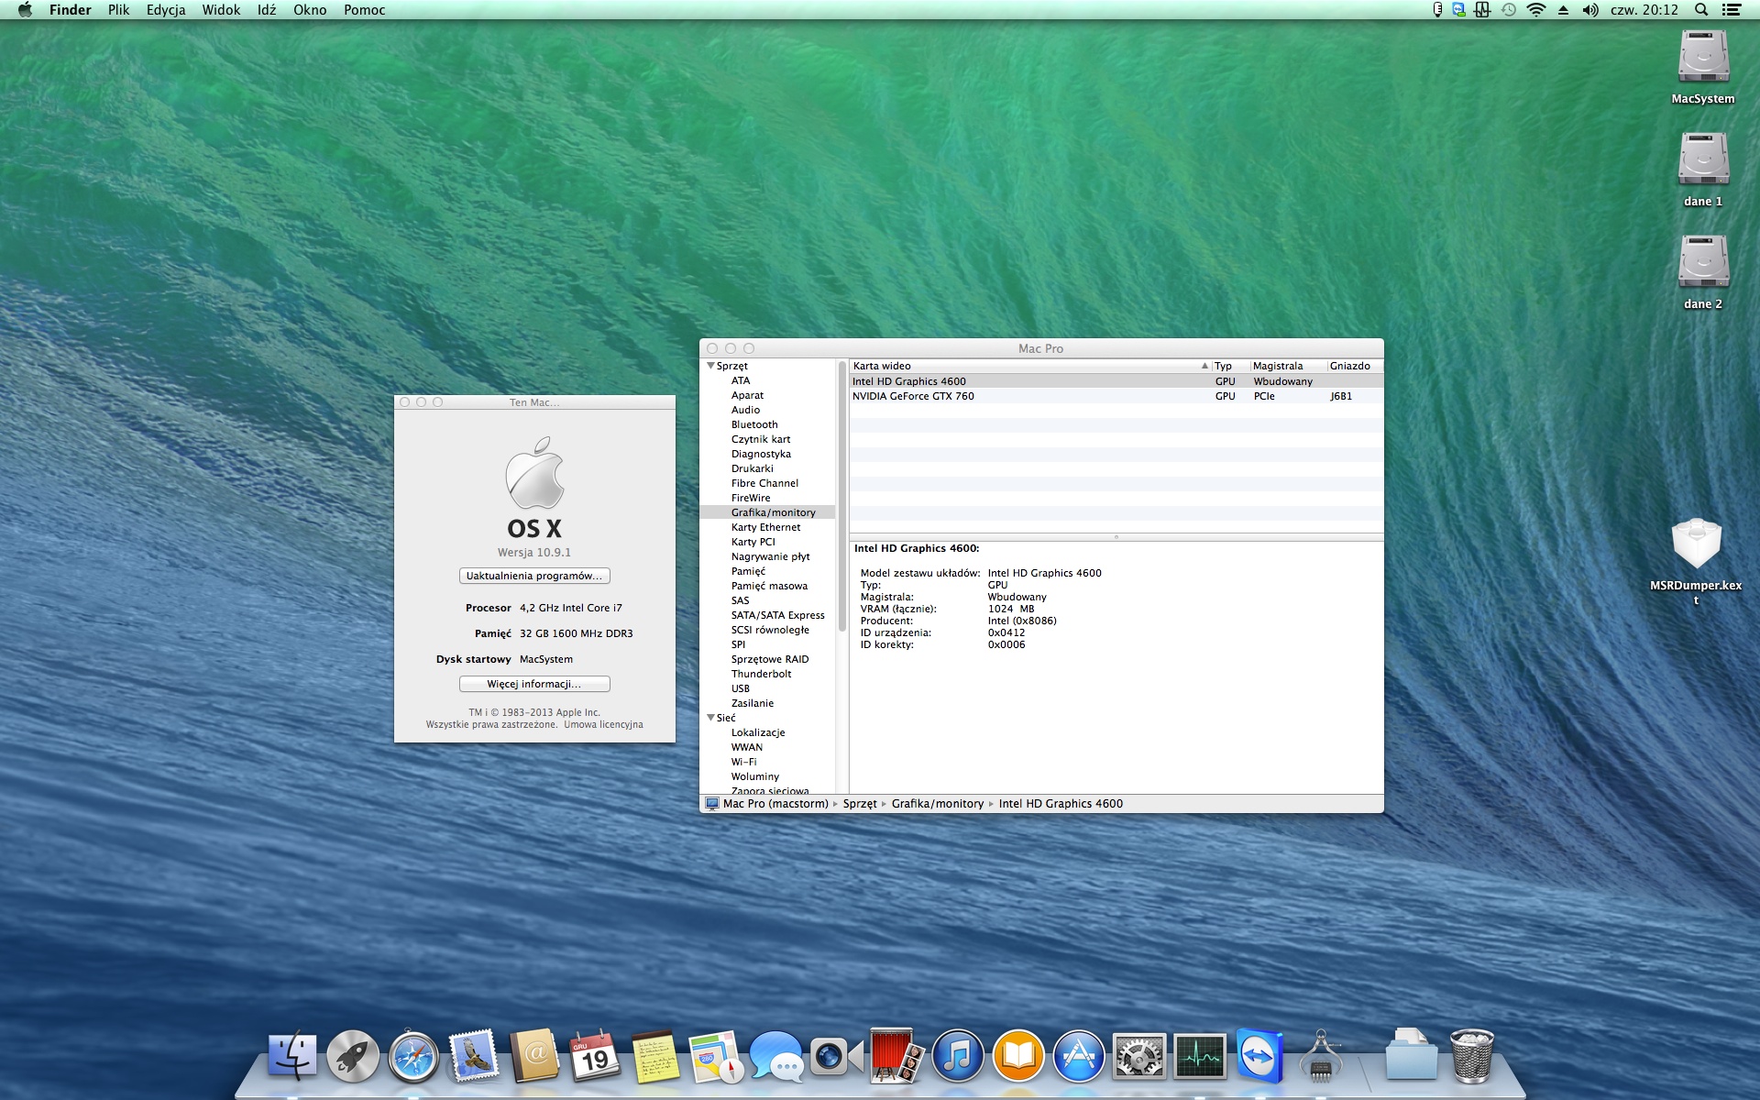Open the Trash in the dock
This screenshot has height=1100, width=1760.
tap(1471, 1056)
